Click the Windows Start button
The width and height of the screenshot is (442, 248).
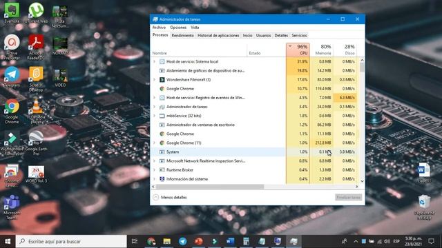tap(8, 241)
